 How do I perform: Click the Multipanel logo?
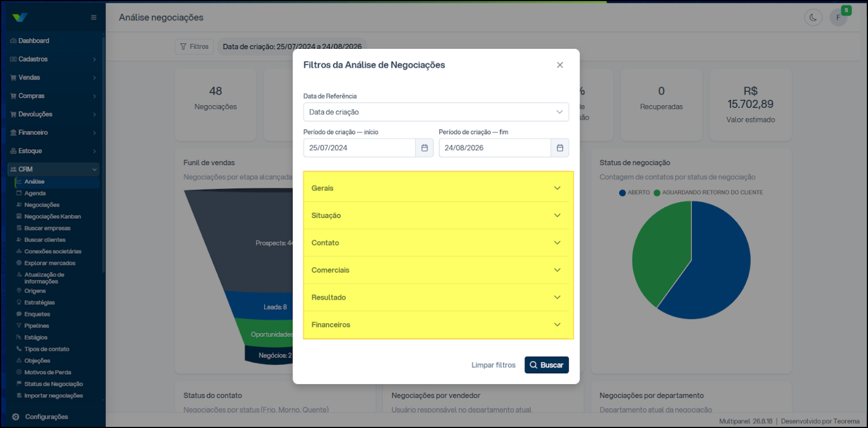[20, 17]
